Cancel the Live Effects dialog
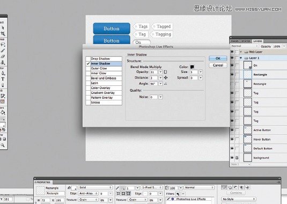Image resolution: width=287 pixels, height=204 pixels. coord(218,65)
